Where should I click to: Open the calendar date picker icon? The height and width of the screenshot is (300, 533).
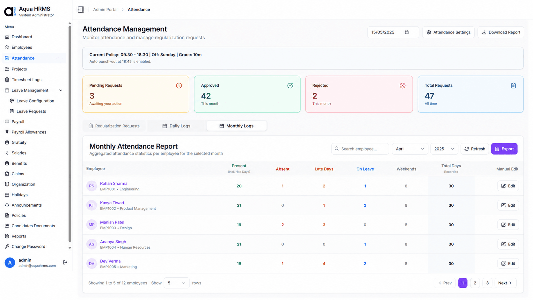(407, 32)
